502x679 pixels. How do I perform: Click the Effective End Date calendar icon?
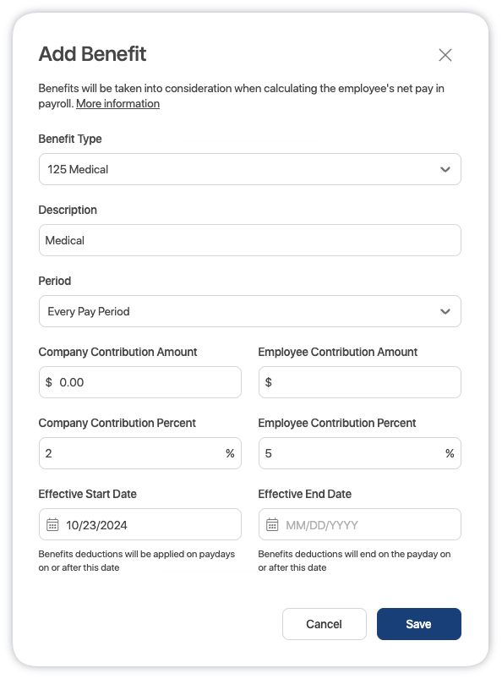point(272,524)
